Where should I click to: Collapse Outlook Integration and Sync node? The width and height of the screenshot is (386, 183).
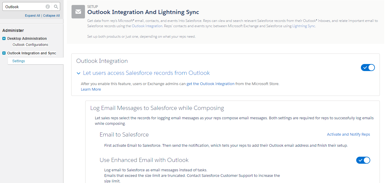point(4,53)
